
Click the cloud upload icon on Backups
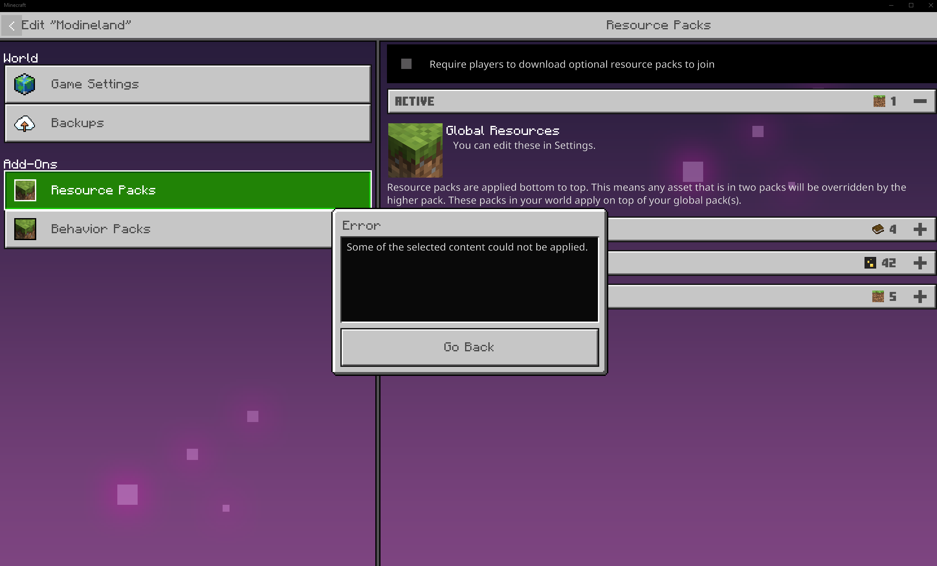coord(25,124)
